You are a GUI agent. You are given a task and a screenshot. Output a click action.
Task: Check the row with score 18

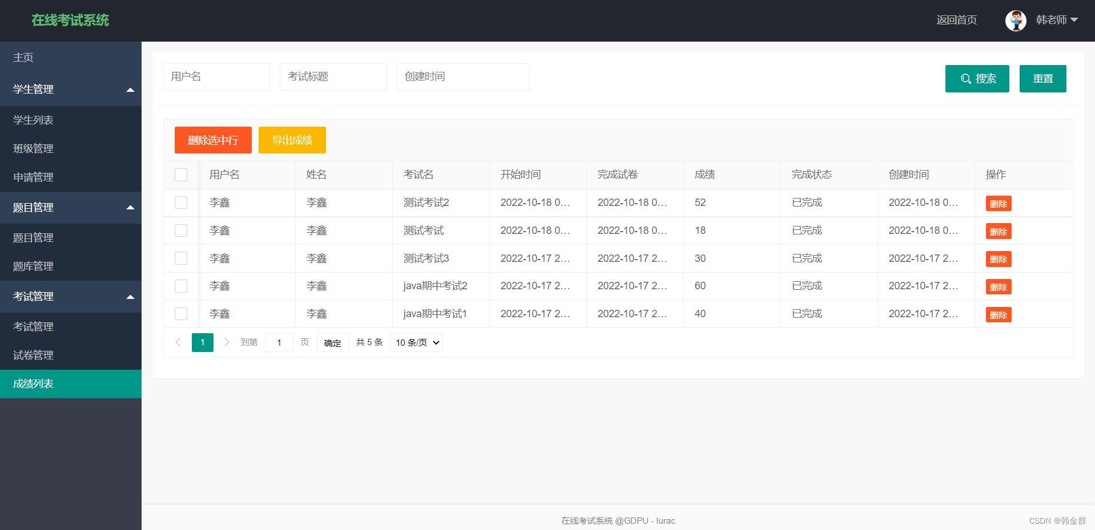(x=181, y=230)
